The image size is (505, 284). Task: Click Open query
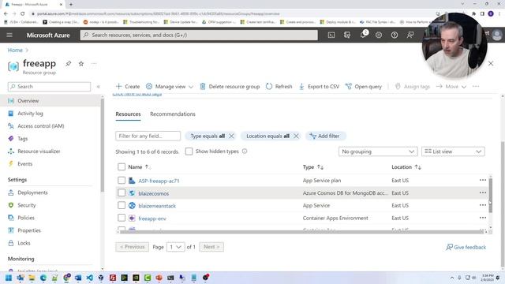tap(363, 86)
